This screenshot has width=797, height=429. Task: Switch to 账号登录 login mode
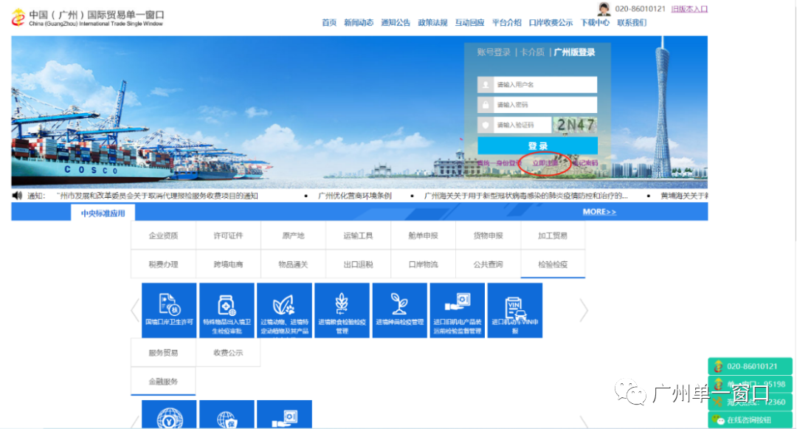494,52
